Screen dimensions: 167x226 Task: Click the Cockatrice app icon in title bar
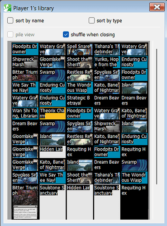point(8,8)
